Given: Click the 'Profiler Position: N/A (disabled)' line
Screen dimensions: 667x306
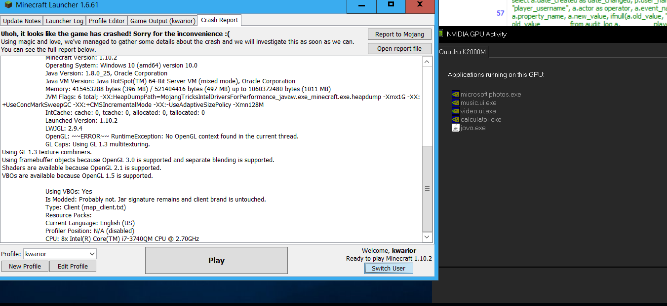Looking at the screenshot, I should click(90, 231).
